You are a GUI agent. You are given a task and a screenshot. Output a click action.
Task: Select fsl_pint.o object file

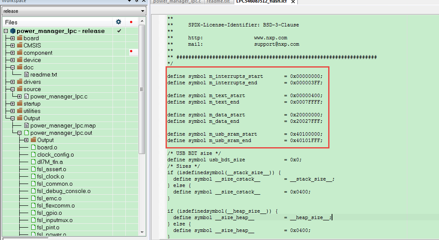pos(48,227)
